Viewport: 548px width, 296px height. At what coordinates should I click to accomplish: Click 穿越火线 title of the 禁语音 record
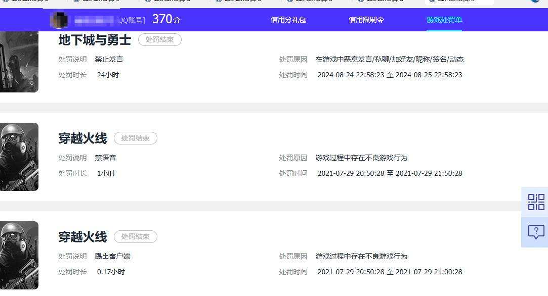click(x=83, y=138)
